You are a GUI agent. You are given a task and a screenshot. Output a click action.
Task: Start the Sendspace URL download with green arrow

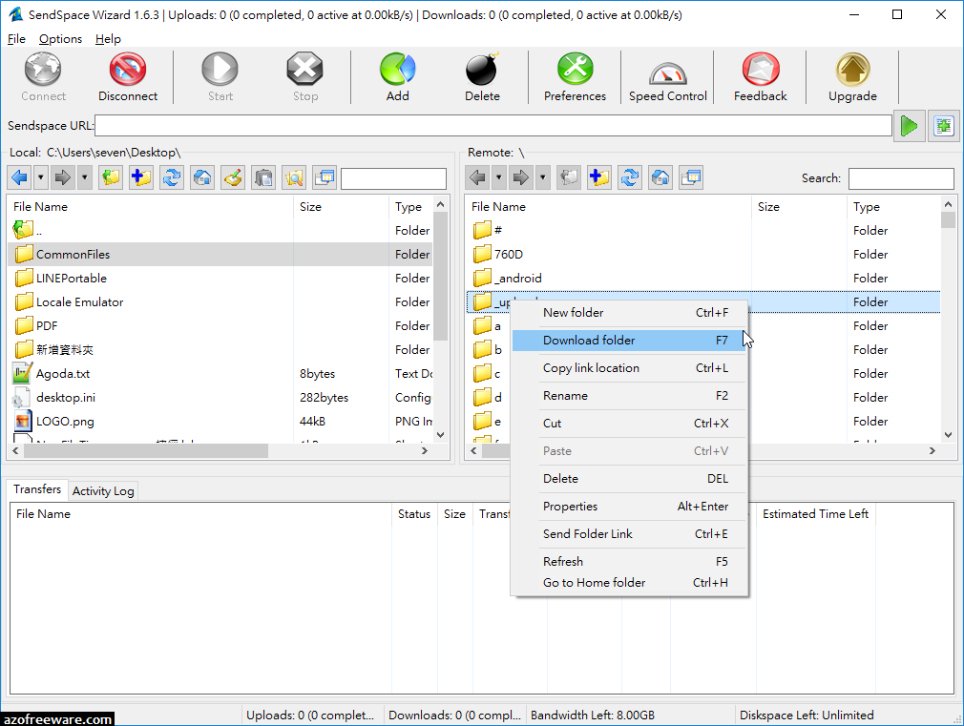(909, 125)
